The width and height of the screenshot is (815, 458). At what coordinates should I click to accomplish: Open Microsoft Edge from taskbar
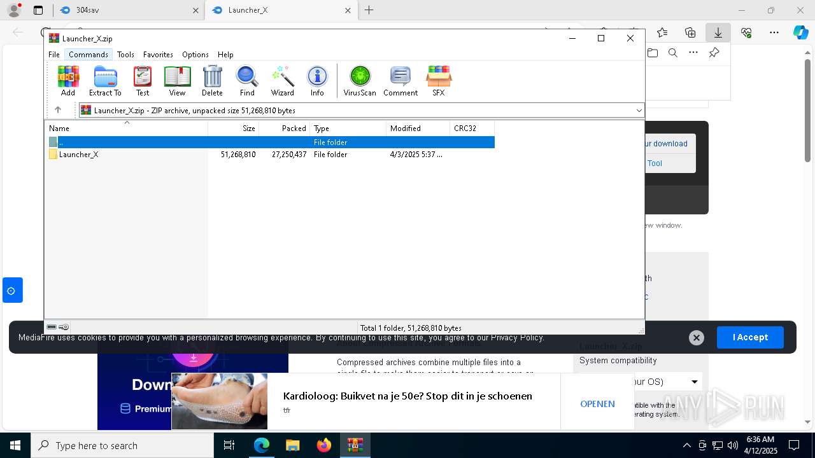[x=262, y=445]
